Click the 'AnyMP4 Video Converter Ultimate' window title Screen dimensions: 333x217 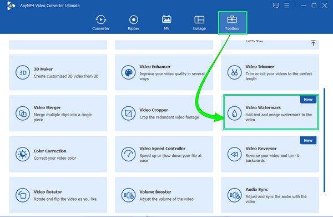click(50, 6)
